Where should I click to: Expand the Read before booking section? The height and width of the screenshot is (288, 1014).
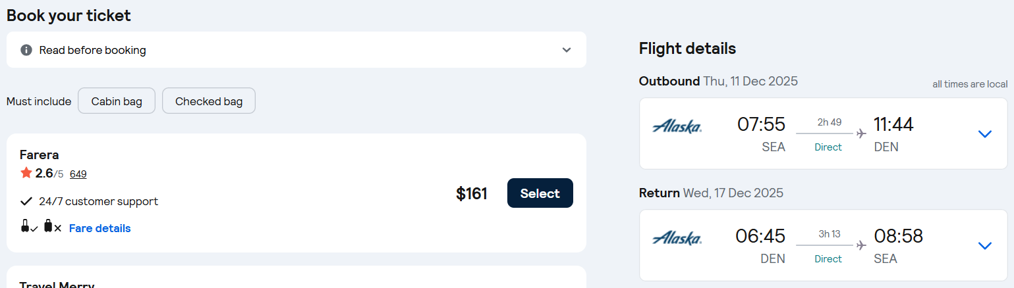566,50
